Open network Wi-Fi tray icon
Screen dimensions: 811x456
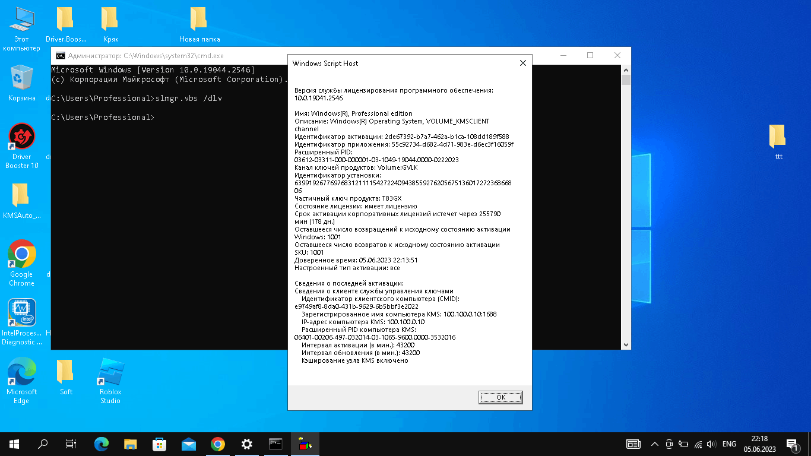698,444
